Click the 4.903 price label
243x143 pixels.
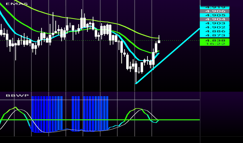pos(215,23)
